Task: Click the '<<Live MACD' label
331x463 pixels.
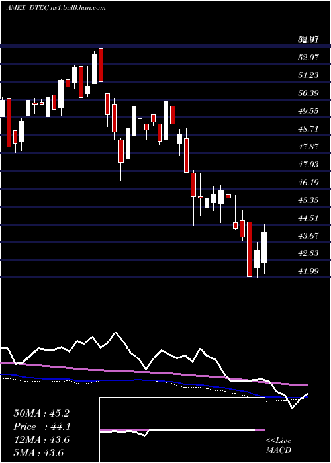Action: (279, 446)
